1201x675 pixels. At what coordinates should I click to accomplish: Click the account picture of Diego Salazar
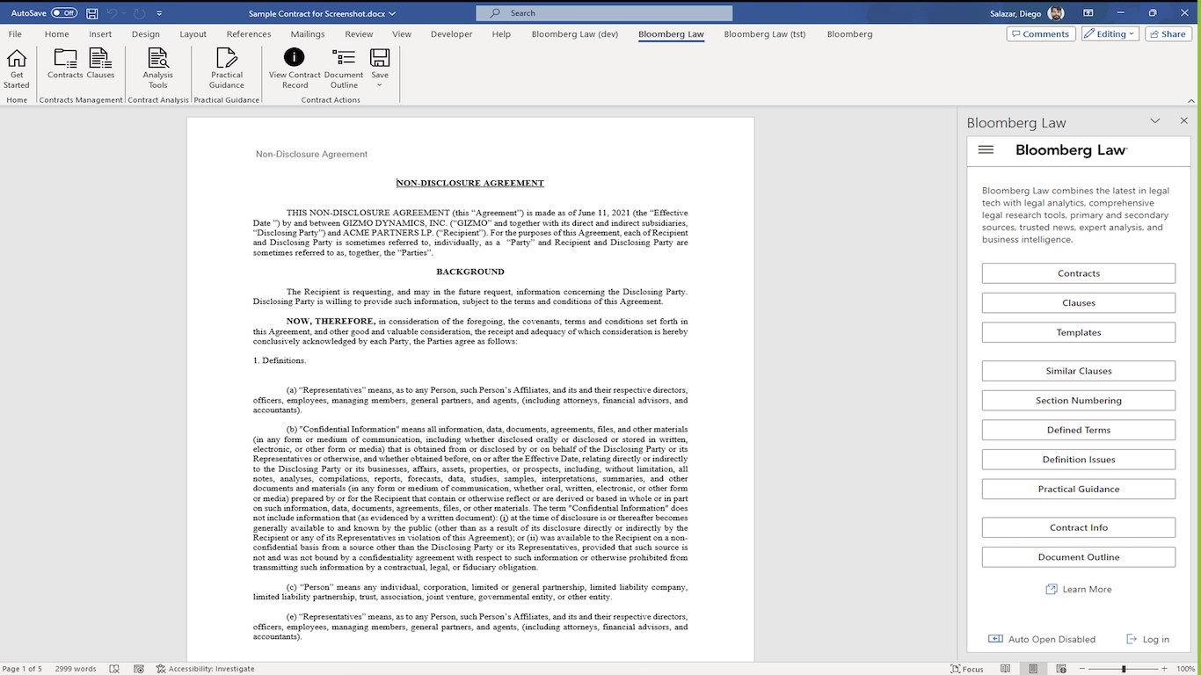click(x=1057, y=13)
